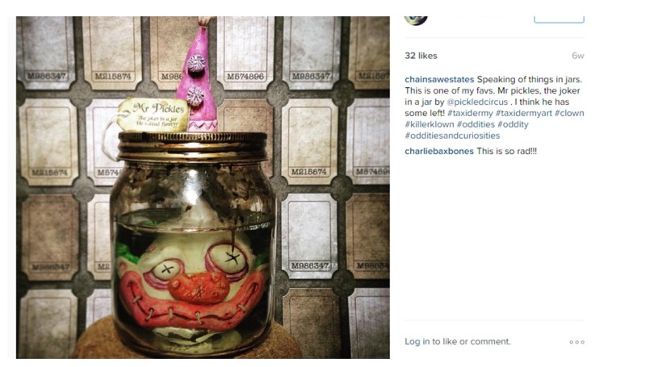This screenshot has height=367, width=654.
Task: Click the clown jar post photo
Action: pyautogui.click(x=203, y=187)
